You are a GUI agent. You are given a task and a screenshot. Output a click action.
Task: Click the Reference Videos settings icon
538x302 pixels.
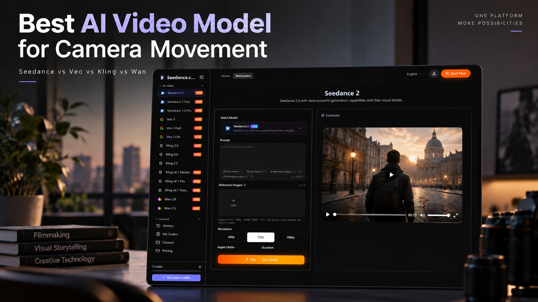[x=300, y=172]
